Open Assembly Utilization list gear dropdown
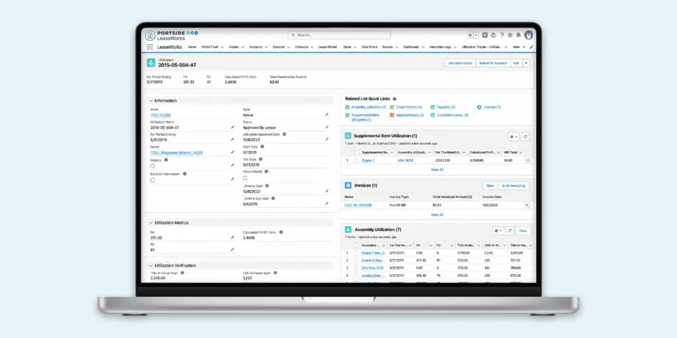 (498, 230)
